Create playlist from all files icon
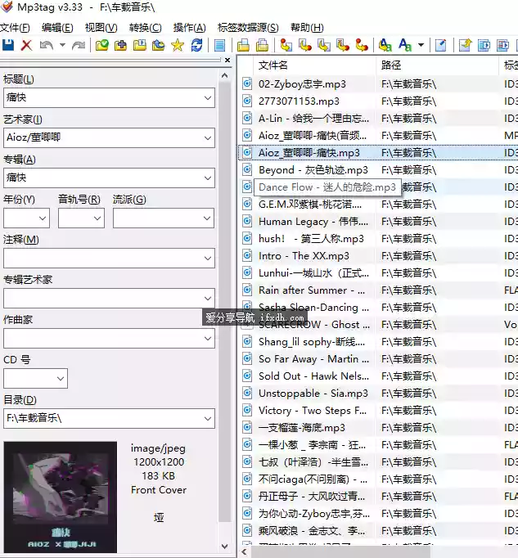518x558 pixels. [243, 45]
